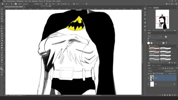Create new brush group folder icon
The height and width of the screenshot is (100, 178).
(169, 63)
